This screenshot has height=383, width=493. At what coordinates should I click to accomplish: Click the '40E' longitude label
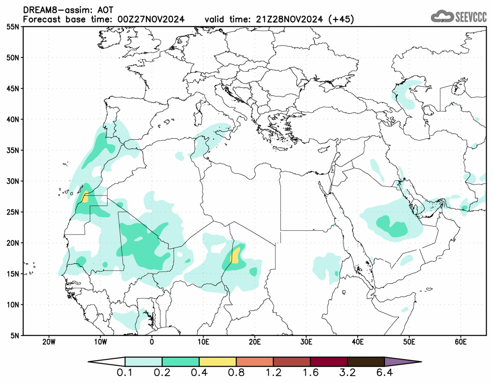358,342
